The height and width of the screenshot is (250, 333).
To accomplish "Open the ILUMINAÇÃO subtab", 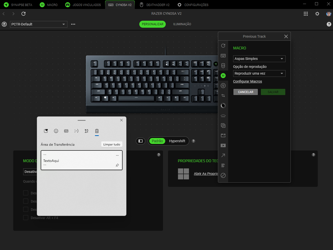I will [182, 24].
